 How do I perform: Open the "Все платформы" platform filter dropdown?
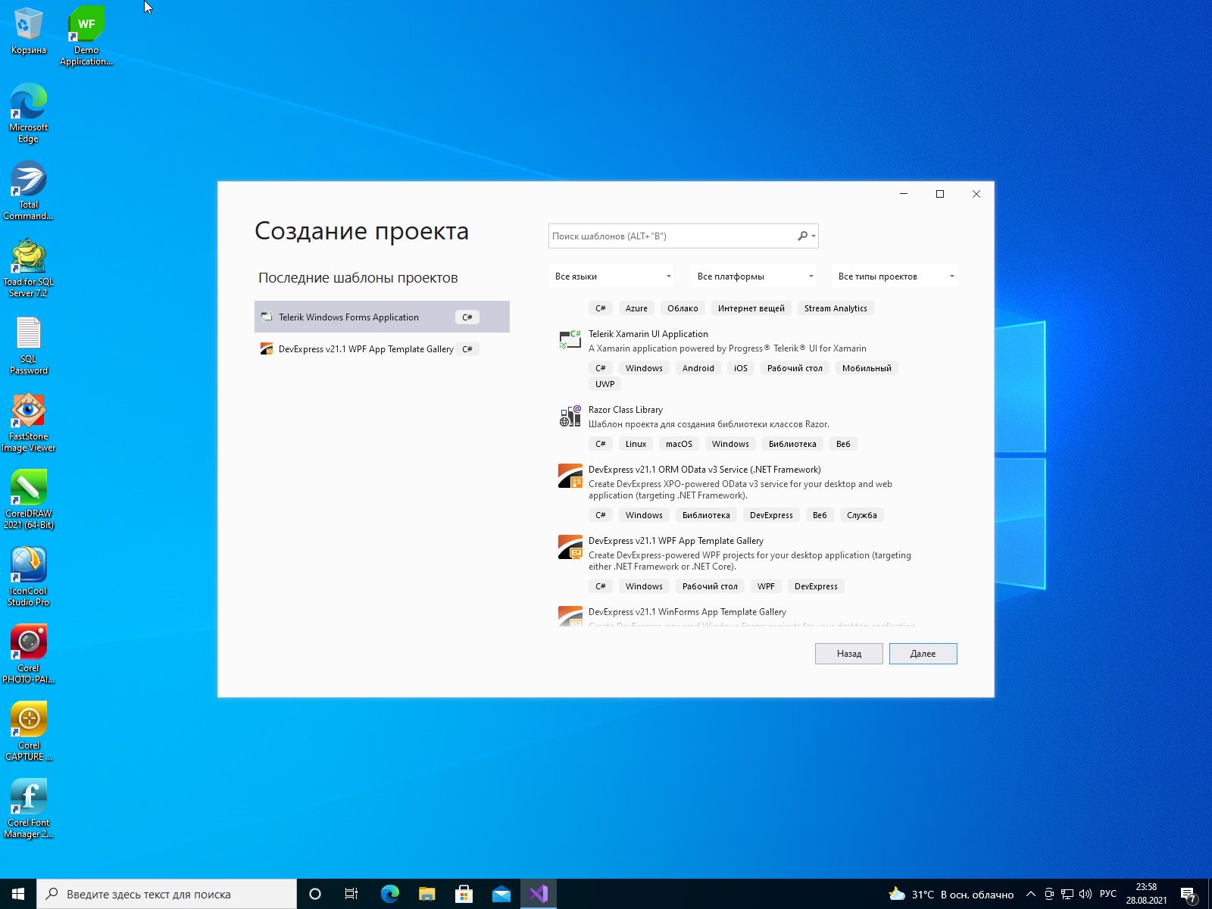coord(754,276)
